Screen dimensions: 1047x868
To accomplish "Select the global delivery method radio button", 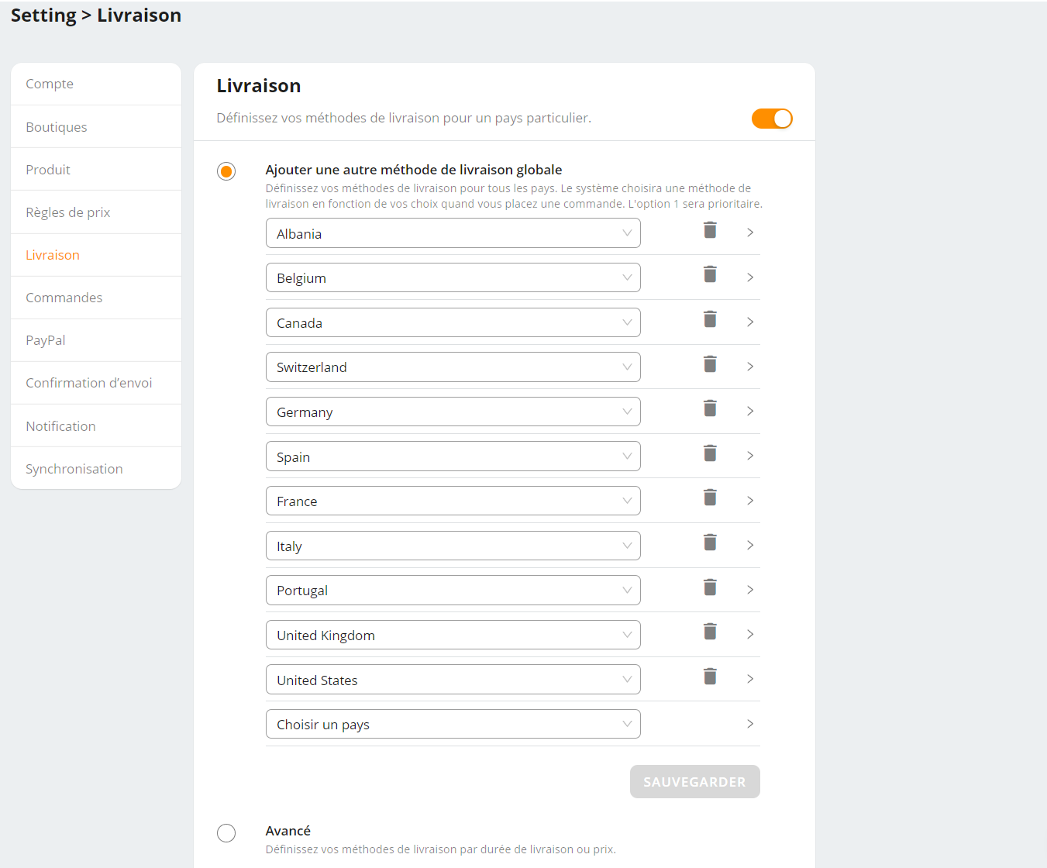I will click(226, 171).
